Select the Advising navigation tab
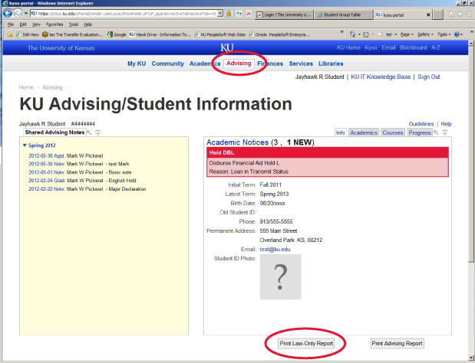 [x=239, y=63]
